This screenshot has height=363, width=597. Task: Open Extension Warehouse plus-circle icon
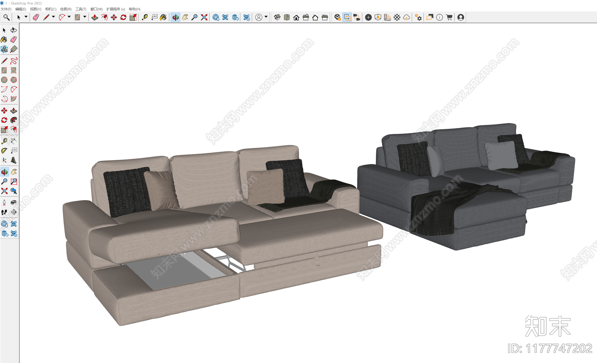tap(368, 17)
